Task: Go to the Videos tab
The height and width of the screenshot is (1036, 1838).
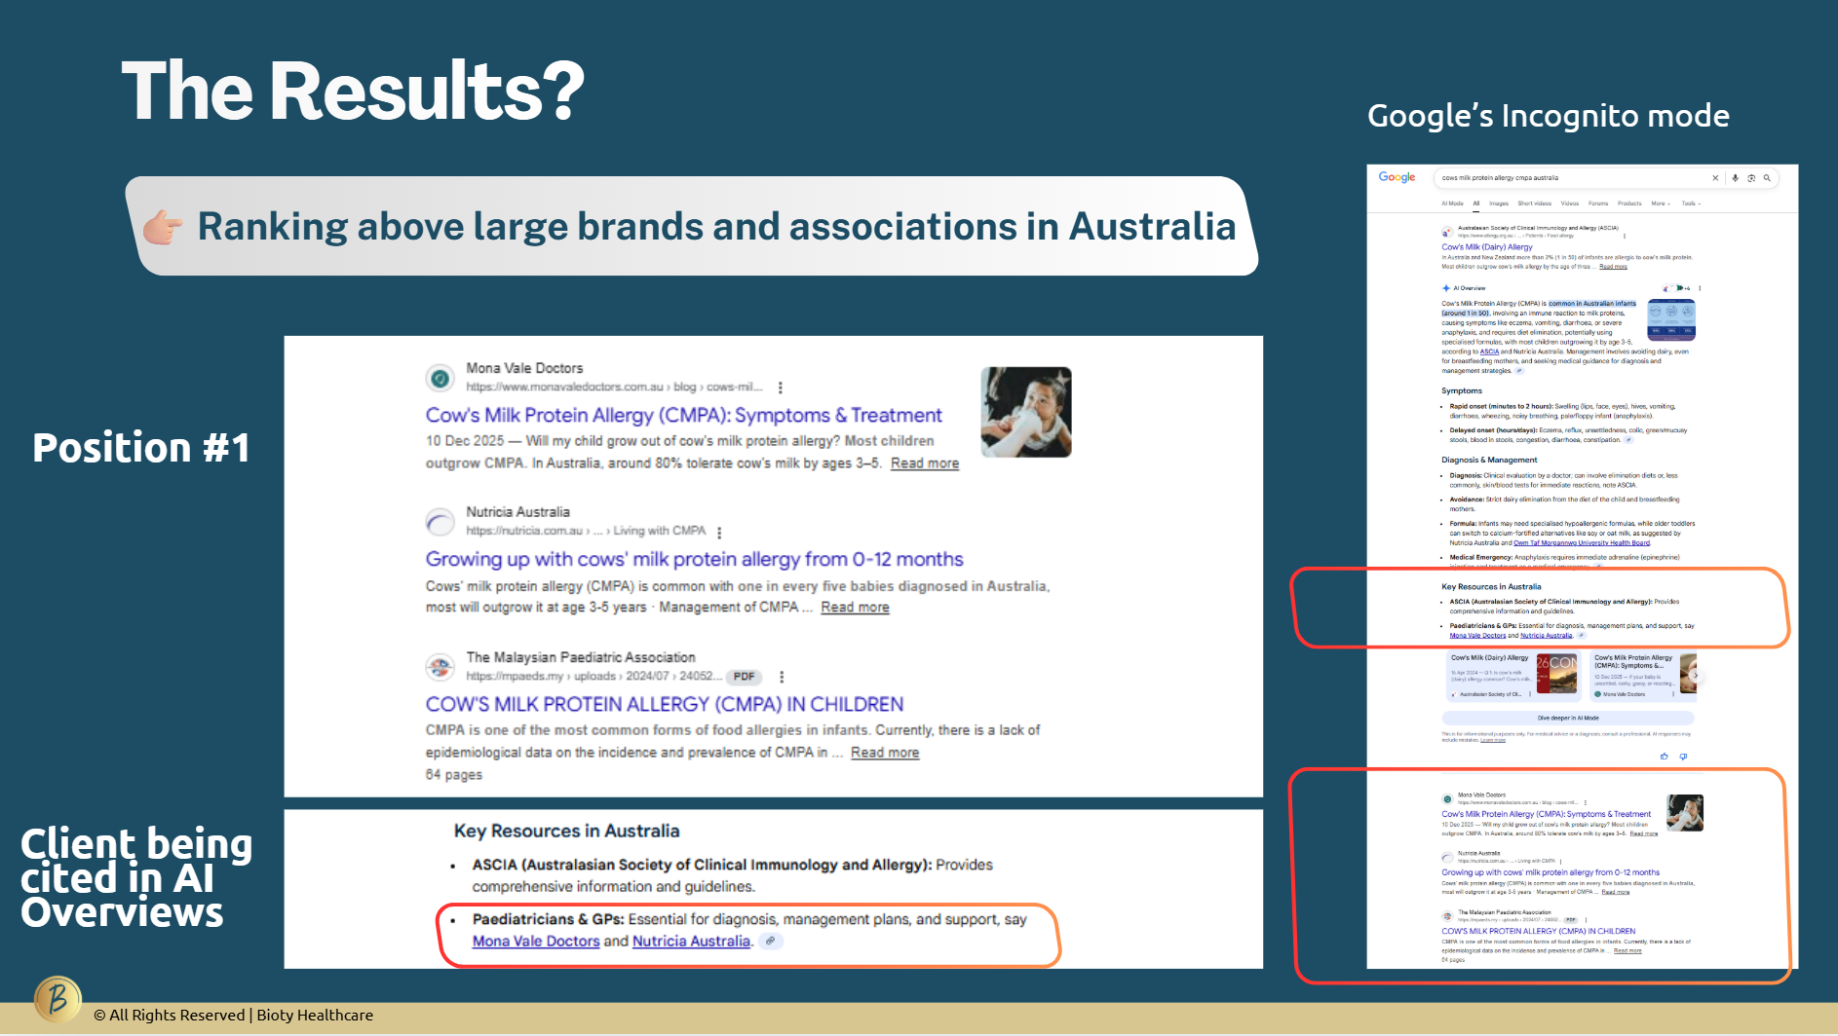Action: (x=1570, y=203)
